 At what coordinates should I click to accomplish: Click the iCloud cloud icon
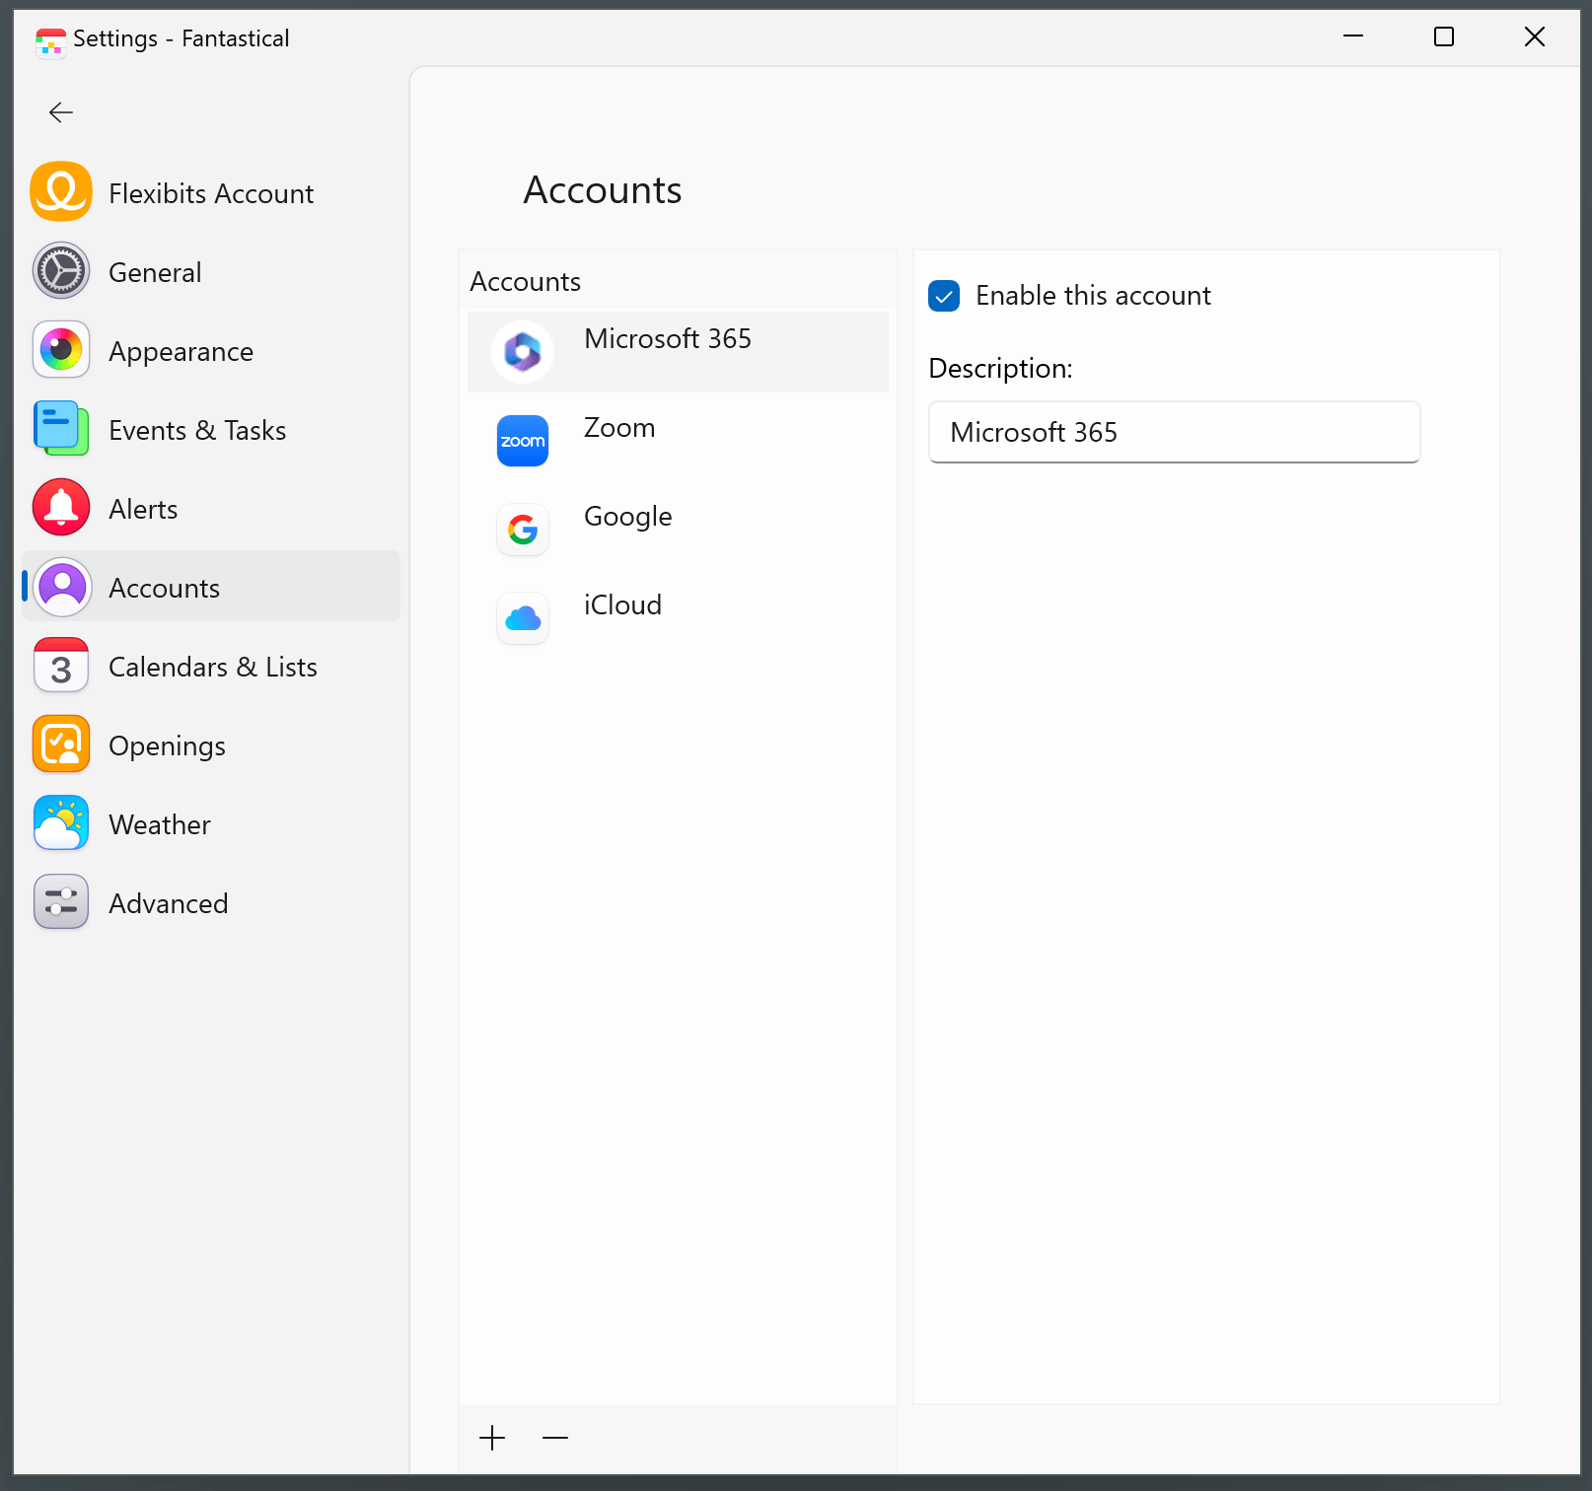(523, 618)
